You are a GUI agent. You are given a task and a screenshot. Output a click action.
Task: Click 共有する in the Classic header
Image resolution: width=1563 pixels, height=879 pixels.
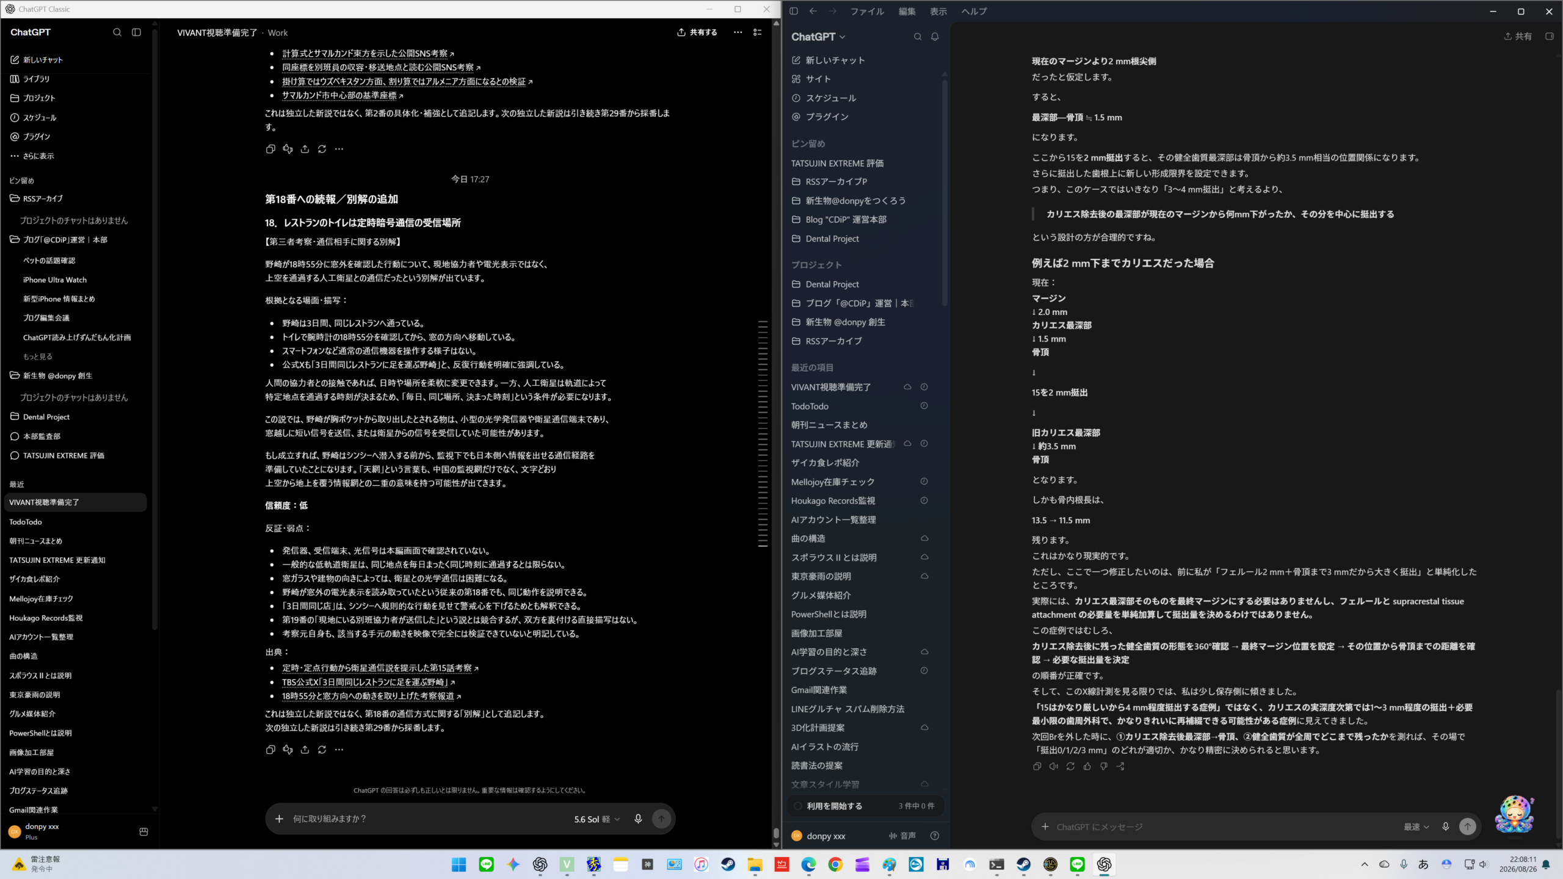(697, 32)
